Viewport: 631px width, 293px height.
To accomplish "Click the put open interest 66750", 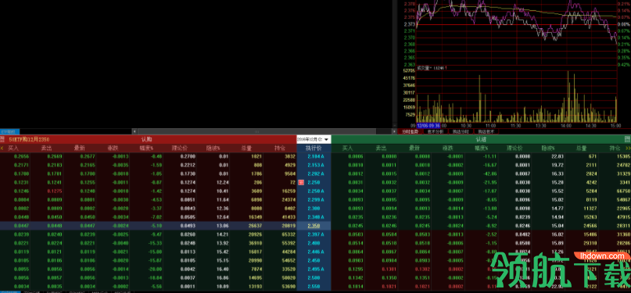I will (x=623, y=191).
